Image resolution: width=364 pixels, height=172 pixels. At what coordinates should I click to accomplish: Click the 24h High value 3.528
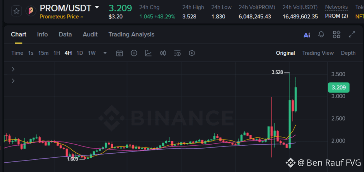(x=189, y=17)
